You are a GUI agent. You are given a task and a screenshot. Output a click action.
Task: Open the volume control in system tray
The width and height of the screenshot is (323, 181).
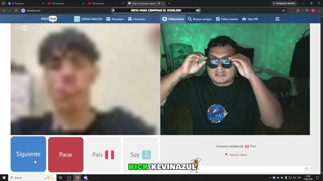tap(294, 178)
